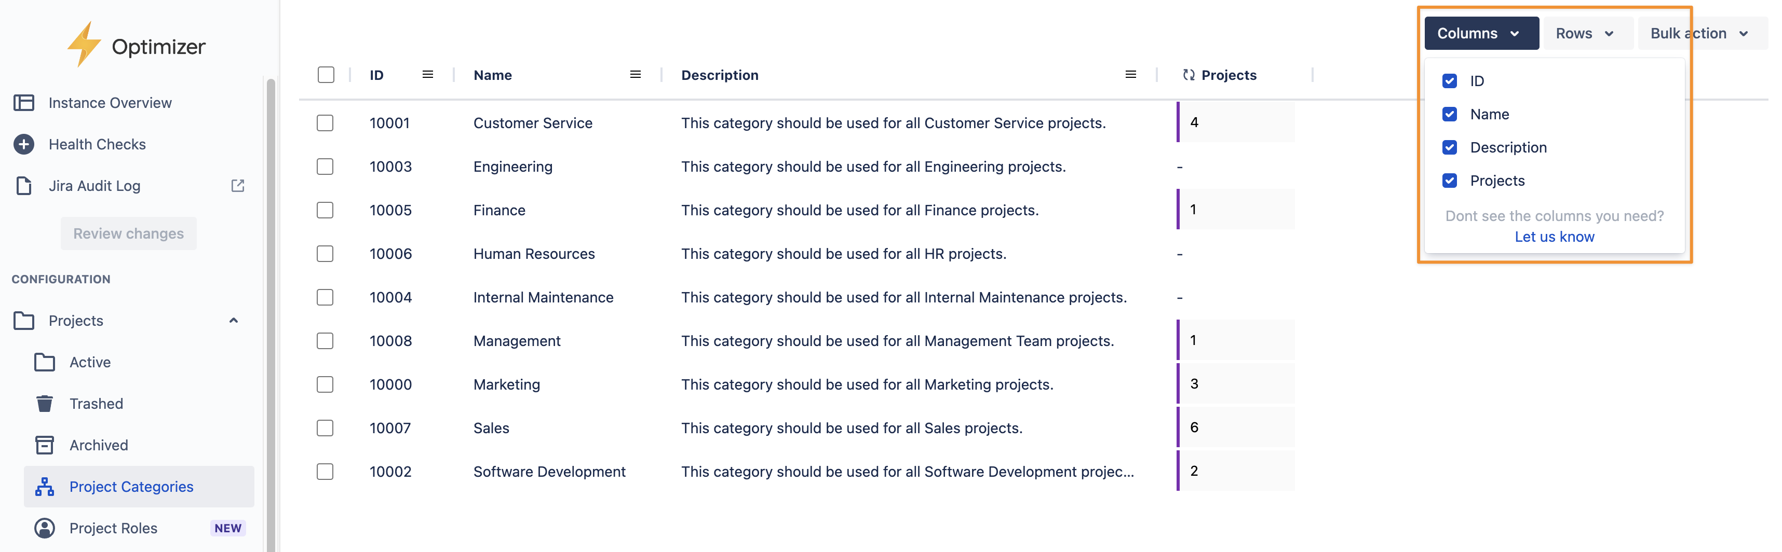Open the Description column menu icon
Screen dimensions: 1782x552
1130,75
